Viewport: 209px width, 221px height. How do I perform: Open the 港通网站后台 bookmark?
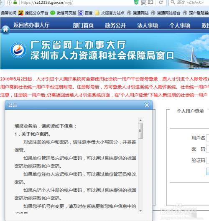click(x=166, y=13)
